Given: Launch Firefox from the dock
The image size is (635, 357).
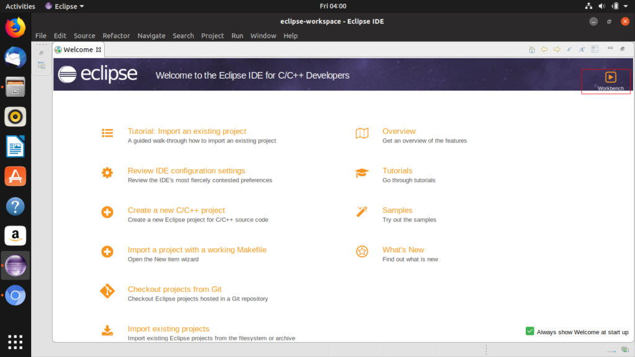Looking at the screenshot, I should pyautogui.click(x=16, y=27).
